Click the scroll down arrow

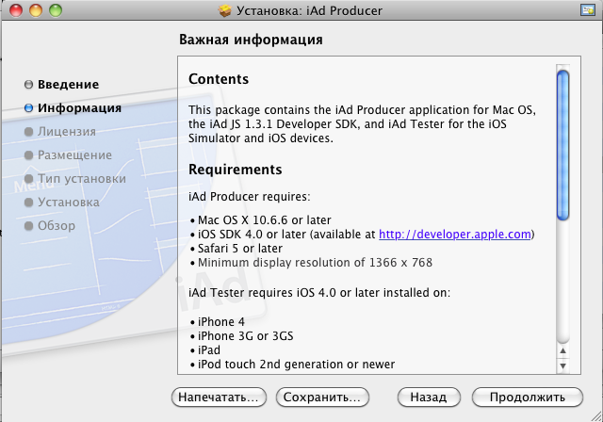pyautogui.click(x=563, y=364)
